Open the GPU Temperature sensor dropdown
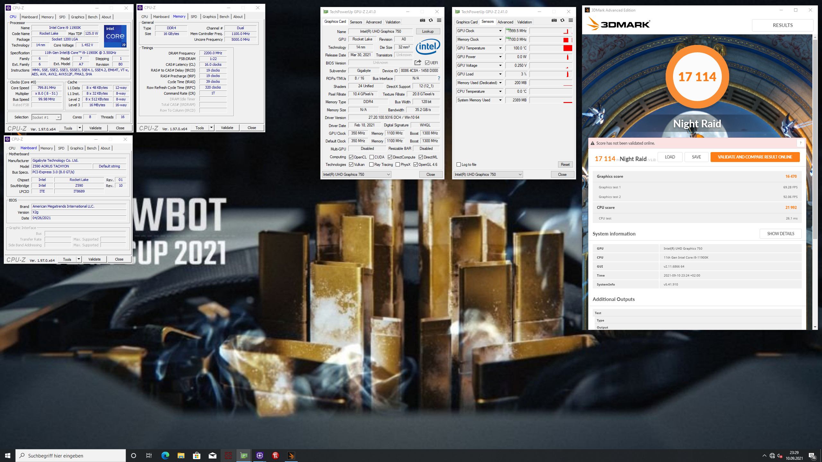This screenshot has height=462, width=822. point(500,48)
